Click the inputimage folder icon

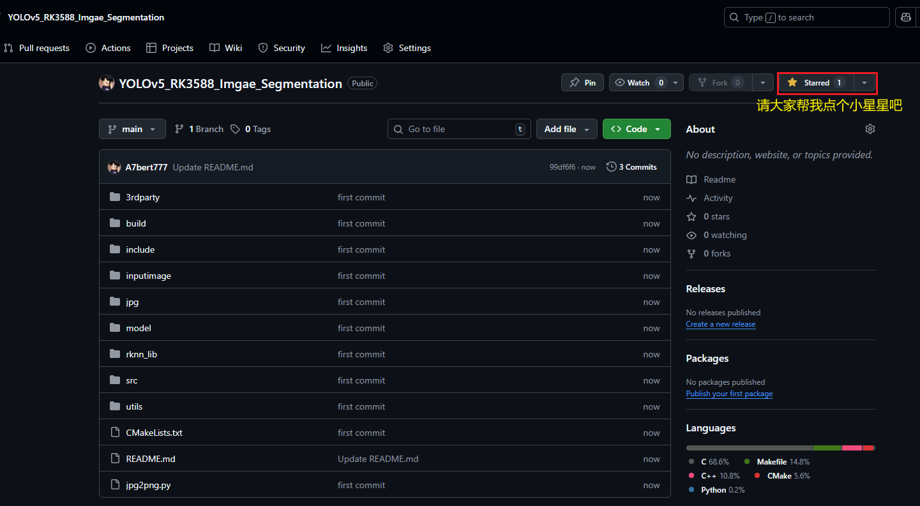[115, 276]
